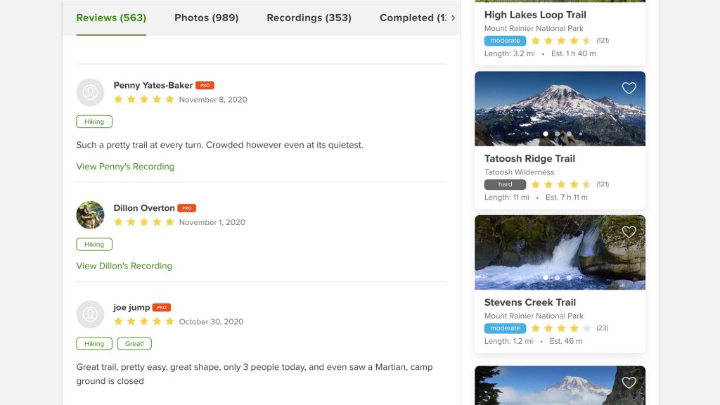Image resolution: width=720 pixels, height=405 pixels.
Task: Switch to the Photos (989) tab
Action: 206,18
